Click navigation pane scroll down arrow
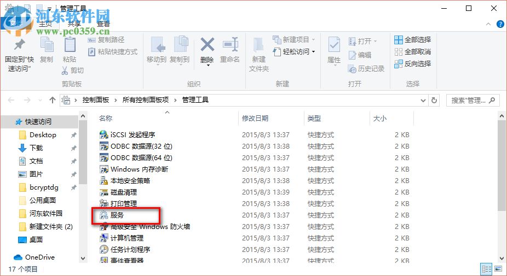507x276 pixels. tap(83, 259)
